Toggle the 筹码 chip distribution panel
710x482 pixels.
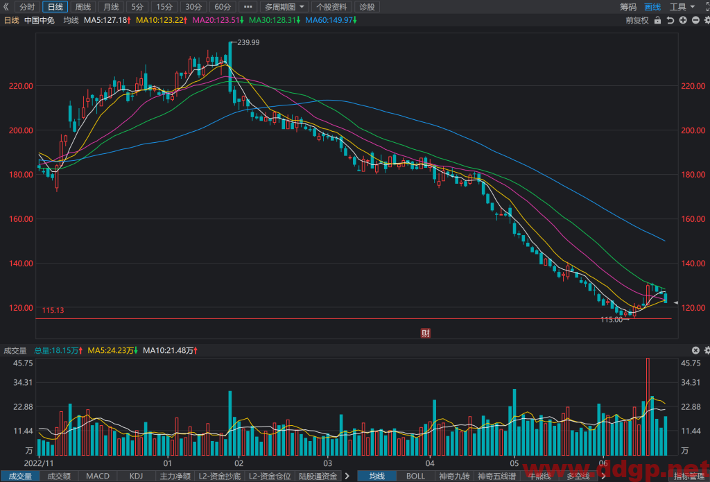628,7
